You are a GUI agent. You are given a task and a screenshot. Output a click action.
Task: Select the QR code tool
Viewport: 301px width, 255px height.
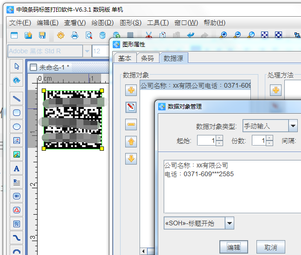[17, 224]
